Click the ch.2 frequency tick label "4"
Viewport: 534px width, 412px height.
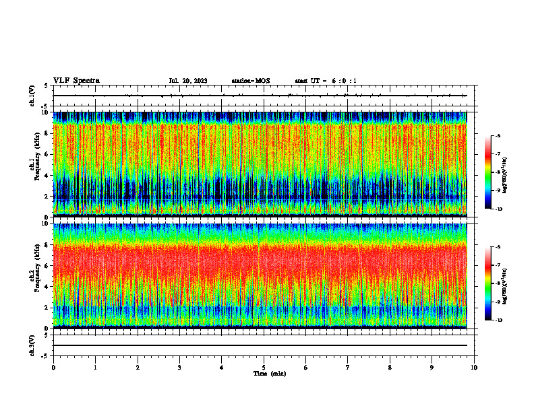pos(47,287)
